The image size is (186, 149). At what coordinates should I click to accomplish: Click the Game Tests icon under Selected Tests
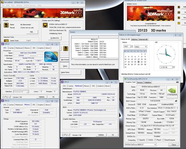[x=6, y=41]
